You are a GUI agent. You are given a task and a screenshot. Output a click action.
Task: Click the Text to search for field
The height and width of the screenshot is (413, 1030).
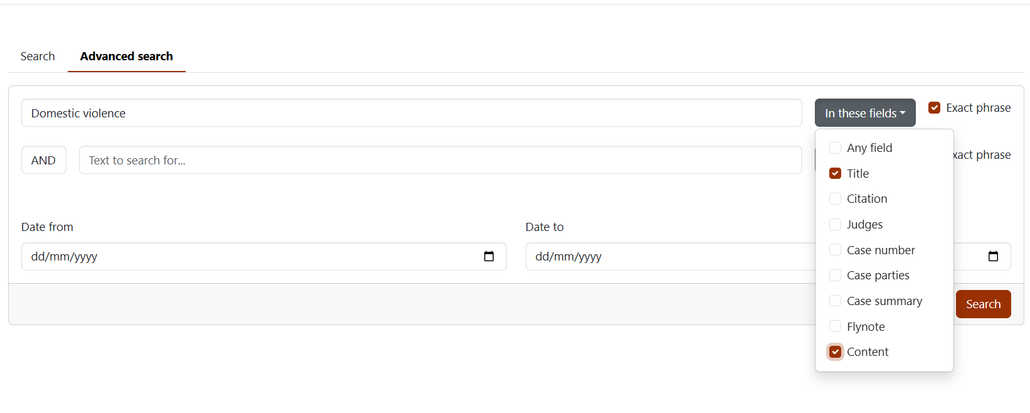point(440,160)
